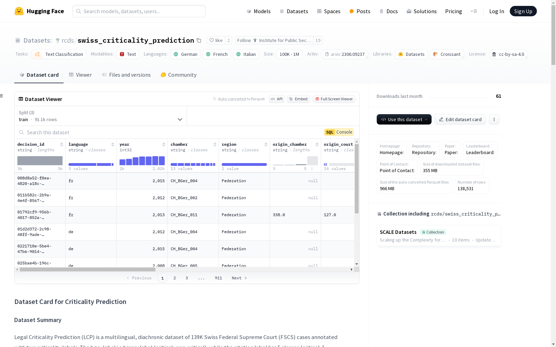Click the search icon in dataset search
Screen dimensions: 556x347
(x=22, y=132)
